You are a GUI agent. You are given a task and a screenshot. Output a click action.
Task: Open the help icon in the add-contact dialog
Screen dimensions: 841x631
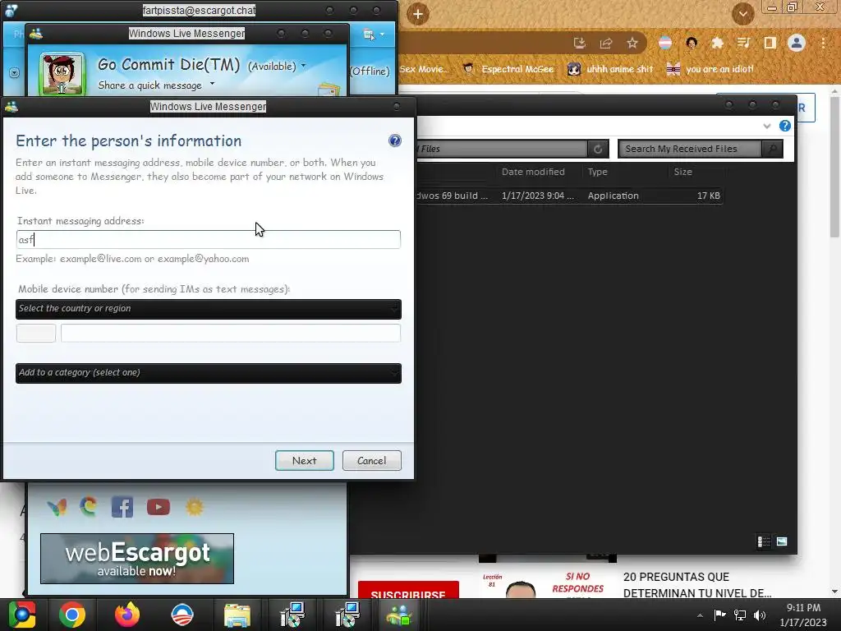click(x=395, y=140)
